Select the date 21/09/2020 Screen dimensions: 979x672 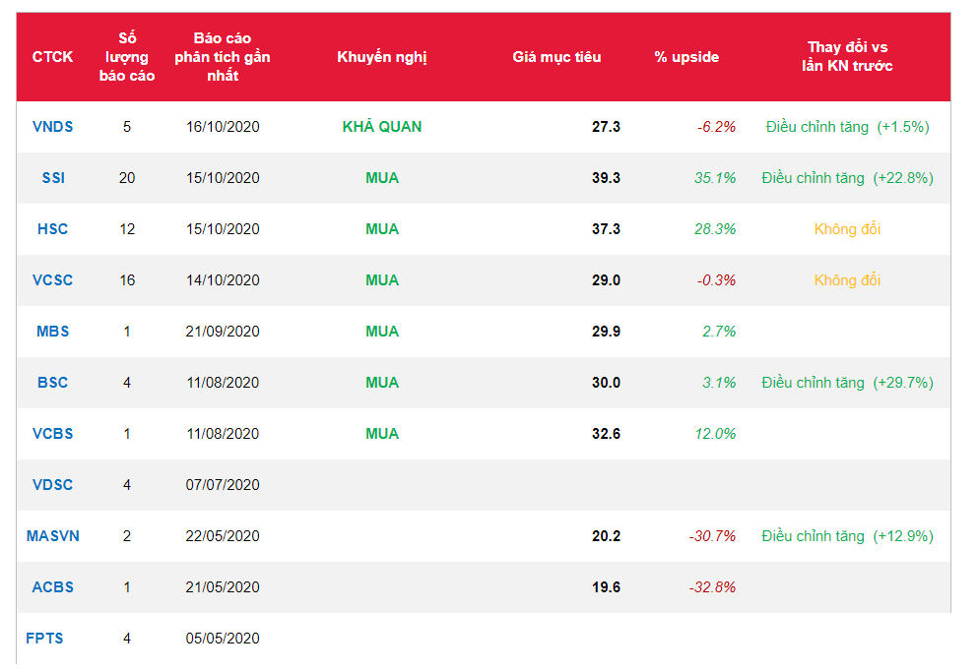tap(223, 332)
